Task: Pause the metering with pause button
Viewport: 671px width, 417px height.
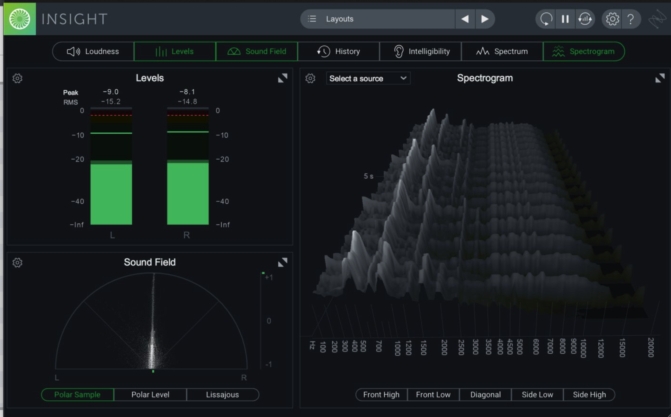Action: (x=565, y=19)
